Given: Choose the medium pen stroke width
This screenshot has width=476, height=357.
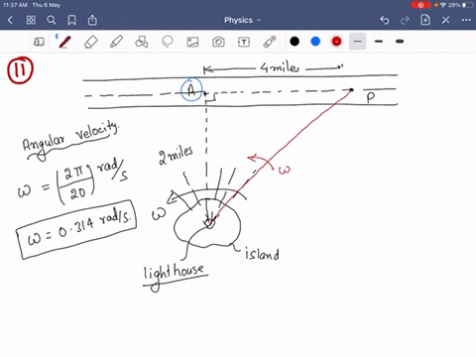Looking at the screenshot, I should coord(379,42).
